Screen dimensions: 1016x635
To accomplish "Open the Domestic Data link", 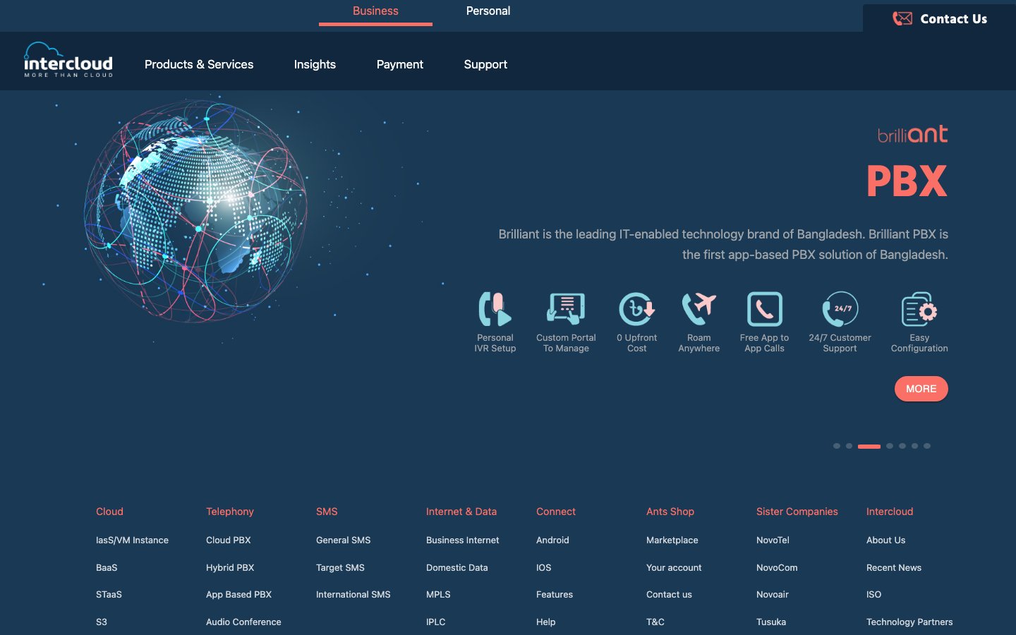I will (457, 568).
